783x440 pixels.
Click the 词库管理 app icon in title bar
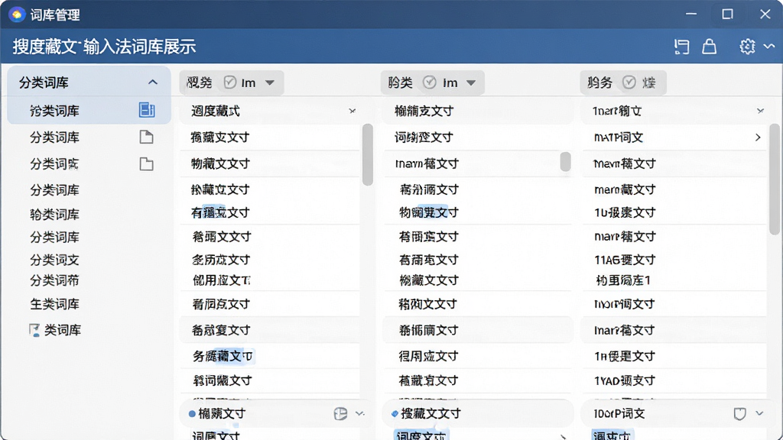pos(17,15)
